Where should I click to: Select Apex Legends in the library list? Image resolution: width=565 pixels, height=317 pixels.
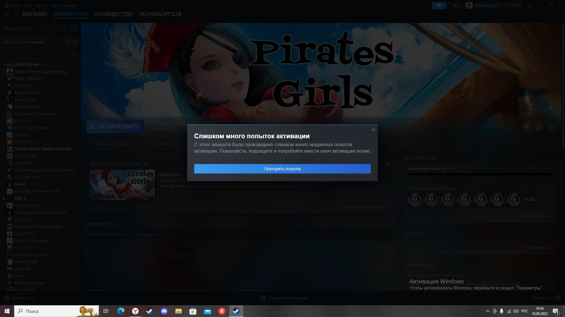pyautogui.click(x=26, y=93)
